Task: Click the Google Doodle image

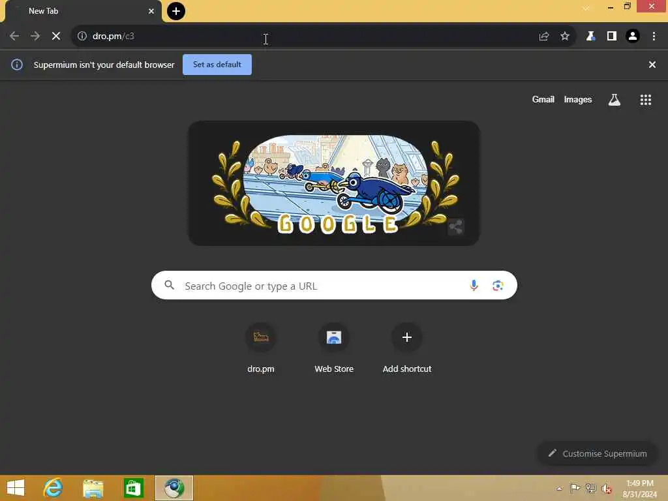Action: 335,183
